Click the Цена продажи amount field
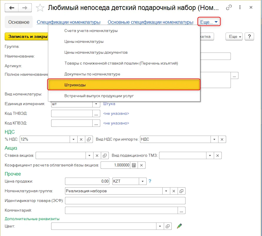 coord(87,181)
